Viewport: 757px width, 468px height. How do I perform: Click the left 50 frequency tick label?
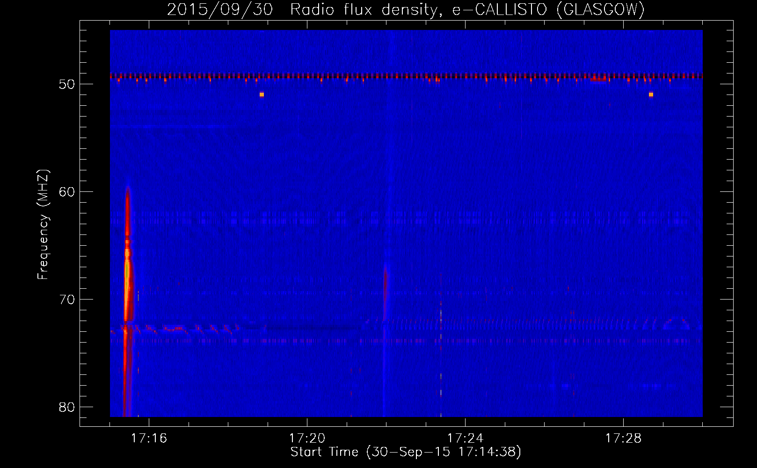tap(67, 84)
